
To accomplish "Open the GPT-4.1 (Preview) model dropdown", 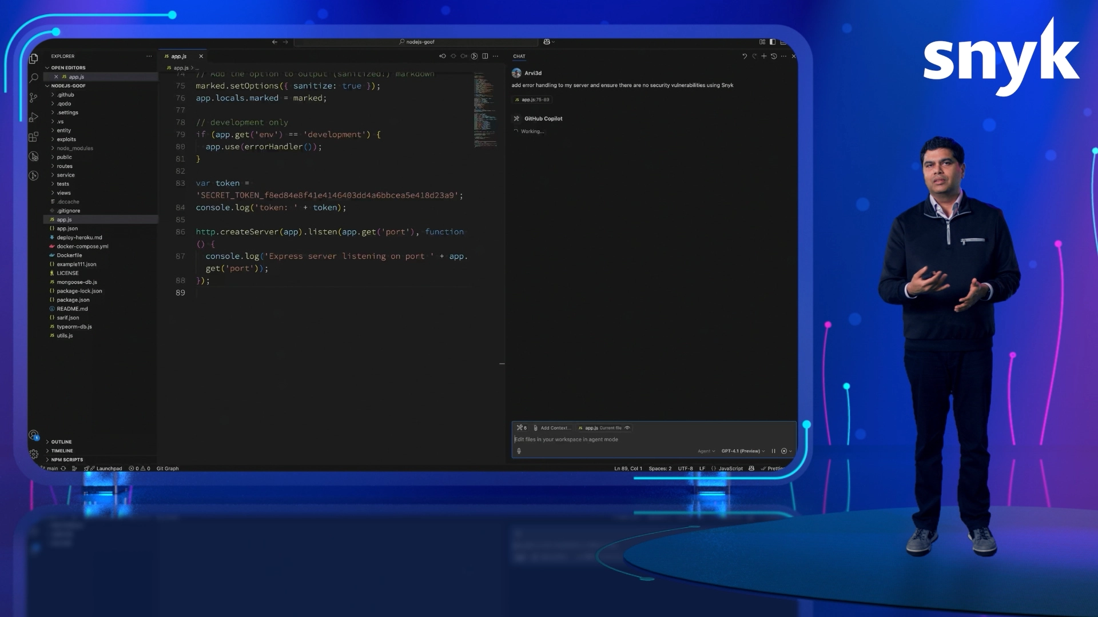I will [x=742, y=451].
